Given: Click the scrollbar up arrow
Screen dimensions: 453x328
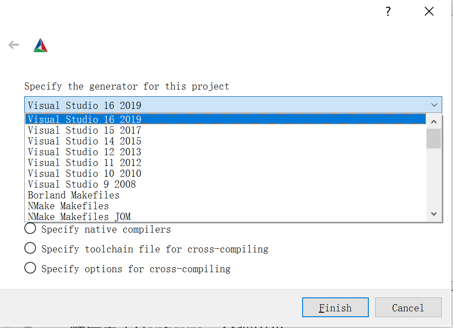Looking at the screenshot, I should coord(433,121).
